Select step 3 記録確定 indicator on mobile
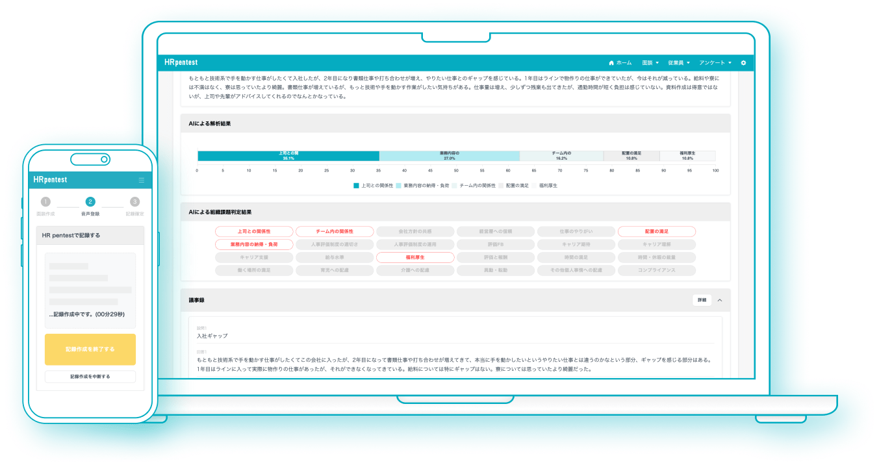 pyautogui.click(x=135, y=201)
